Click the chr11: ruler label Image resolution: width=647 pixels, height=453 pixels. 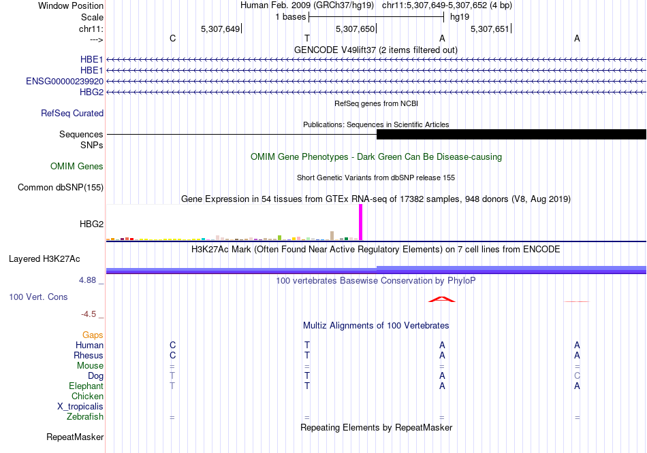[91, 29]
